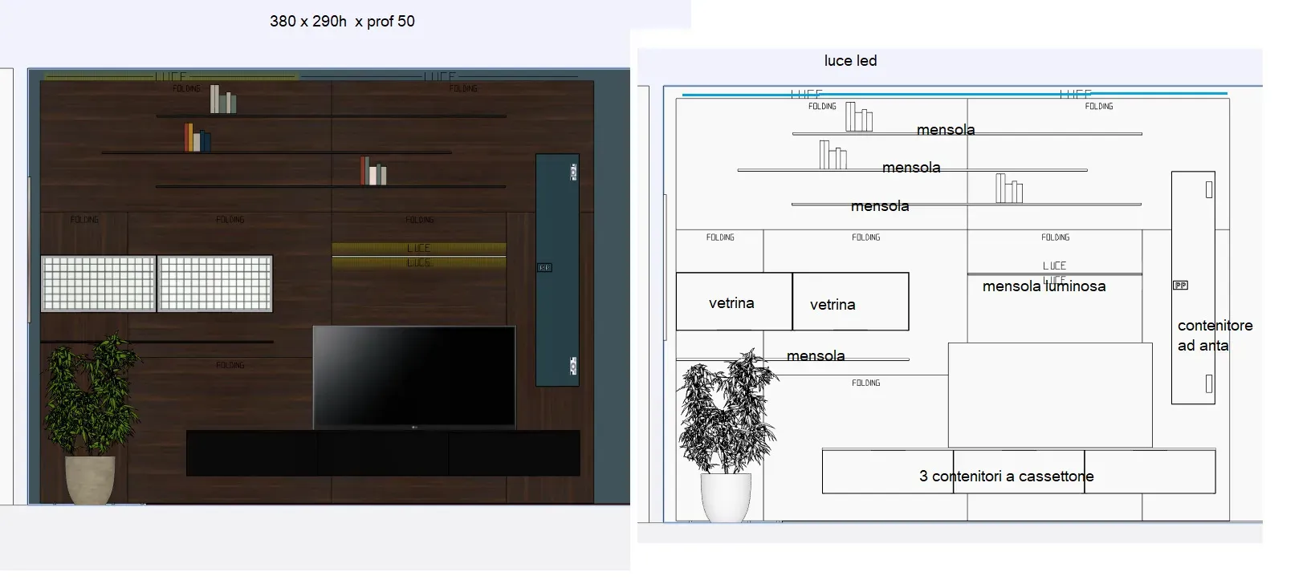The image size is (1315, 580).
Task: Click the right "vetrina" box in the drawing
Action: click(850, 302)
